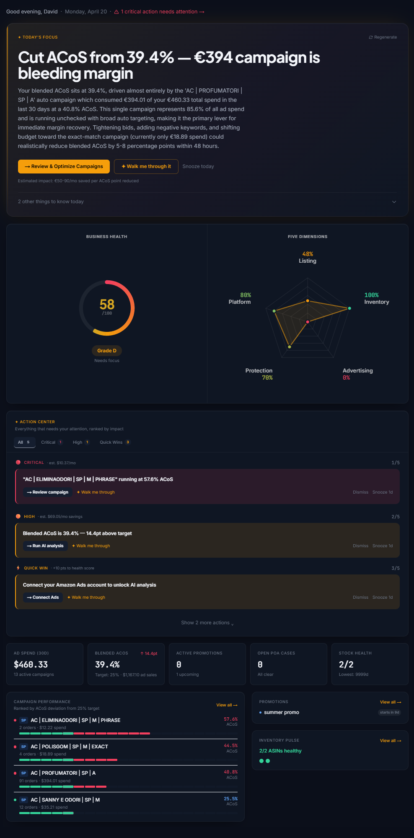
Task: Click the red Critical indicator dot in Action Center
Action: click(x=18, y=462)
